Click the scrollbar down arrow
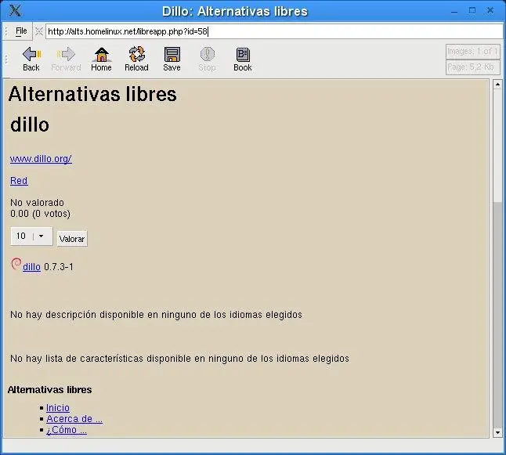The image size is (506, 455). [497, 432]
